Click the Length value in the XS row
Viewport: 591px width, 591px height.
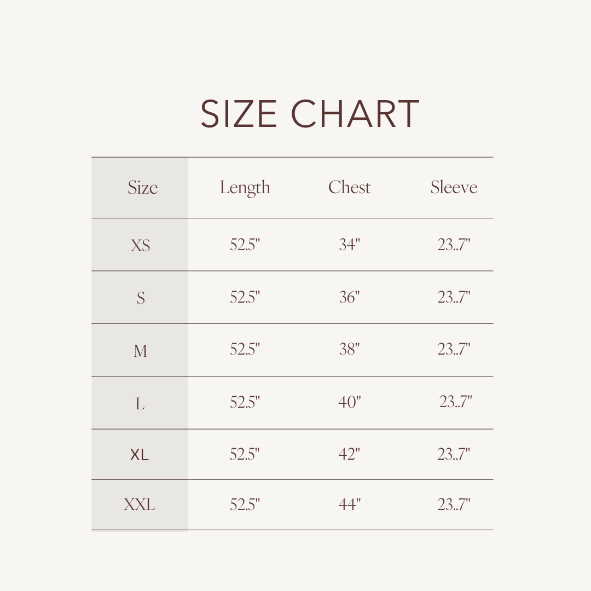coord(245,245)
